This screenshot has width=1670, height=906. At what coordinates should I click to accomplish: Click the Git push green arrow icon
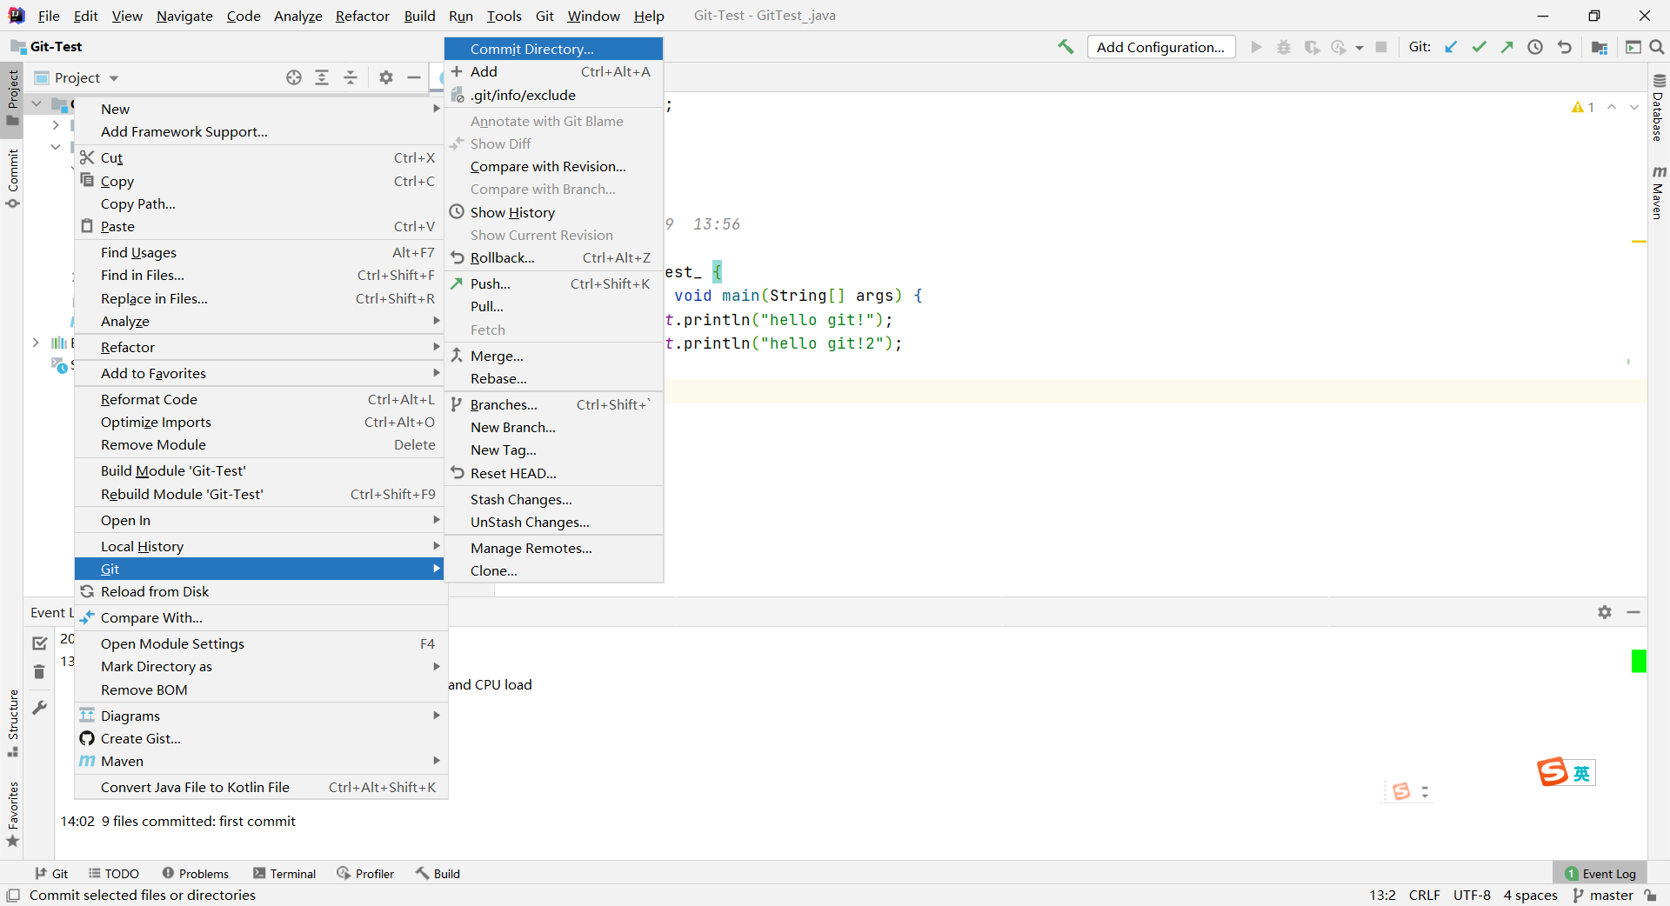coord(1507,47)
